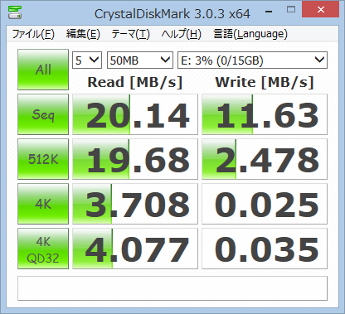Click the 4K read result 3.708

(x=135, y=204)
